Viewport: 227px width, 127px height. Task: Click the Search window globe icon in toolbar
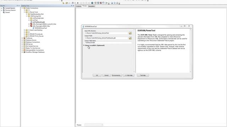click(x=92, y=3)
